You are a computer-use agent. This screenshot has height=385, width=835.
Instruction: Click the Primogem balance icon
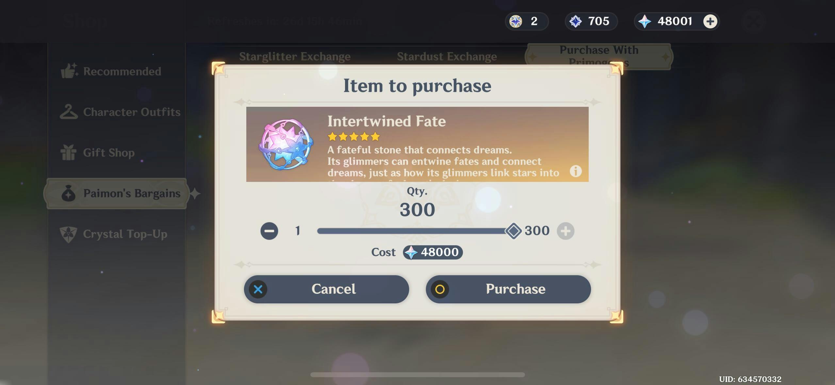tap(645, 22)
